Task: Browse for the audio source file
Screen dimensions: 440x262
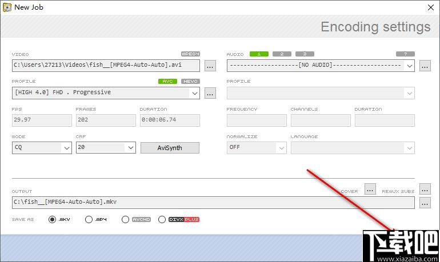Action: point(425,66)
